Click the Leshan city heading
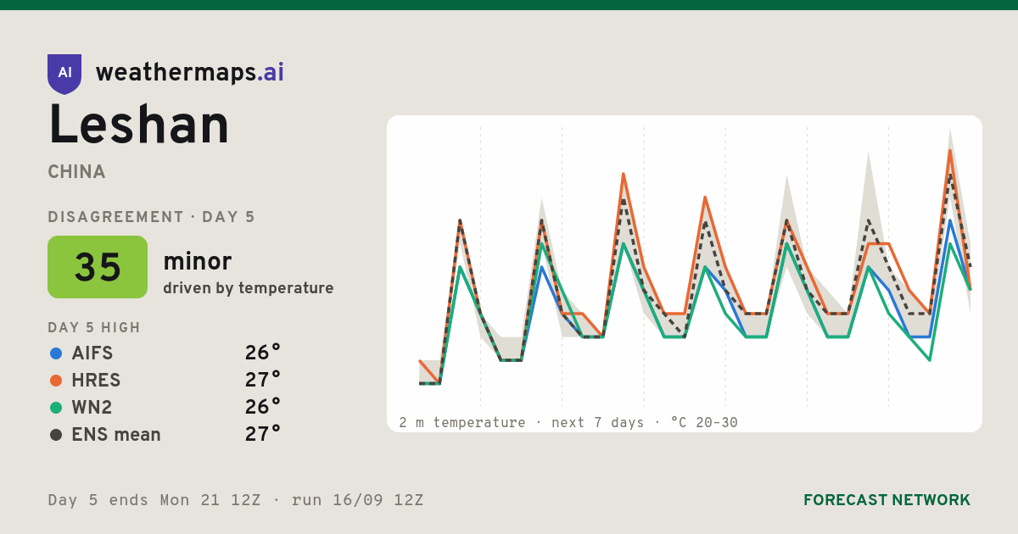The image size is (1018, 534). pyautogui.click(x=139, y=125)
